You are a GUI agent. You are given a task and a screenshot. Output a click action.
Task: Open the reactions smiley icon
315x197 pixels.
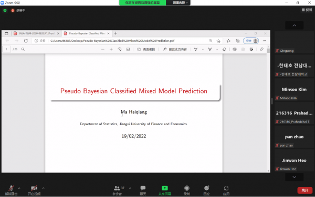coord(206,188)
